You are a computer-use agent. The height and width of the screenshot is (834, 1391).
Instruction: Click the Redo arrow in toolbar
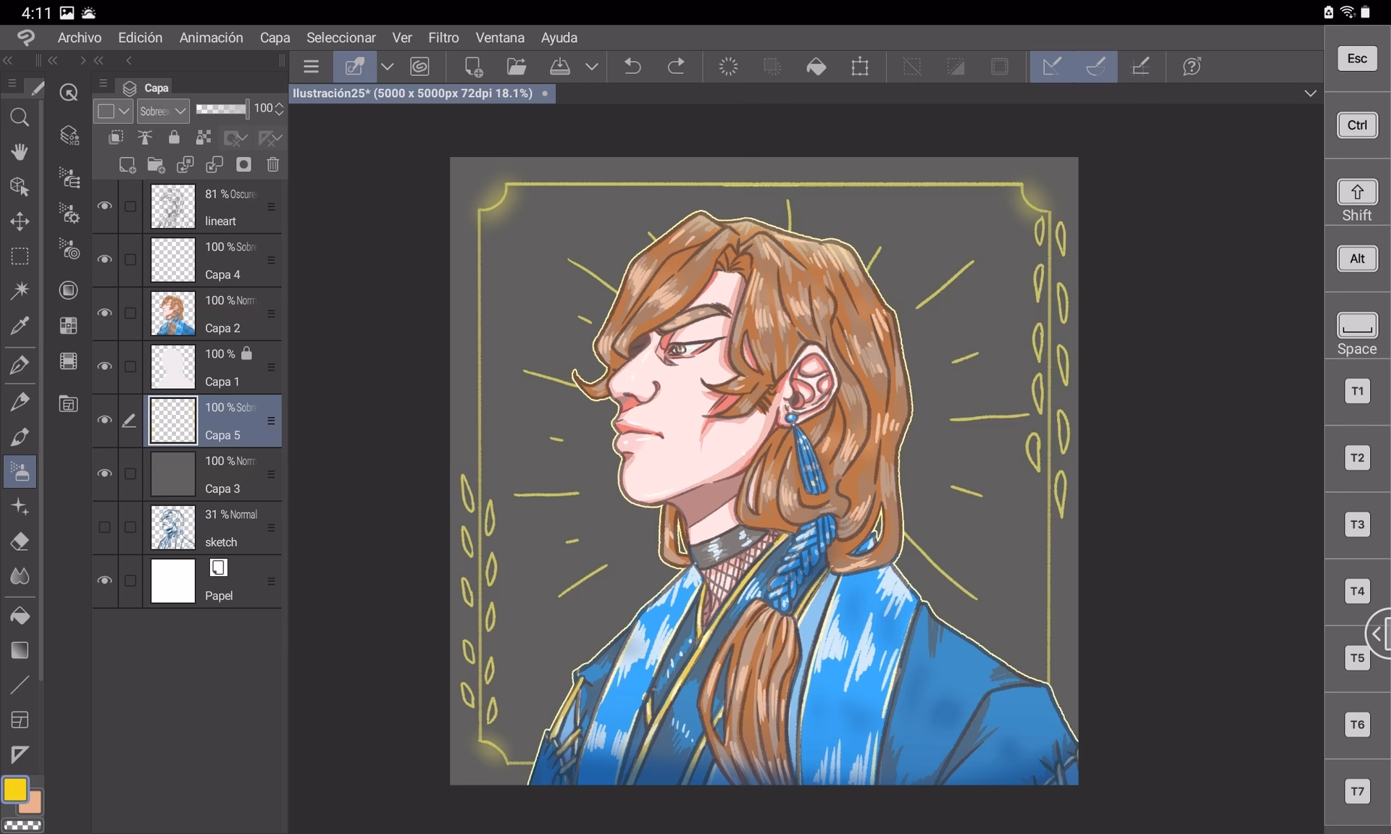(676, 67)
